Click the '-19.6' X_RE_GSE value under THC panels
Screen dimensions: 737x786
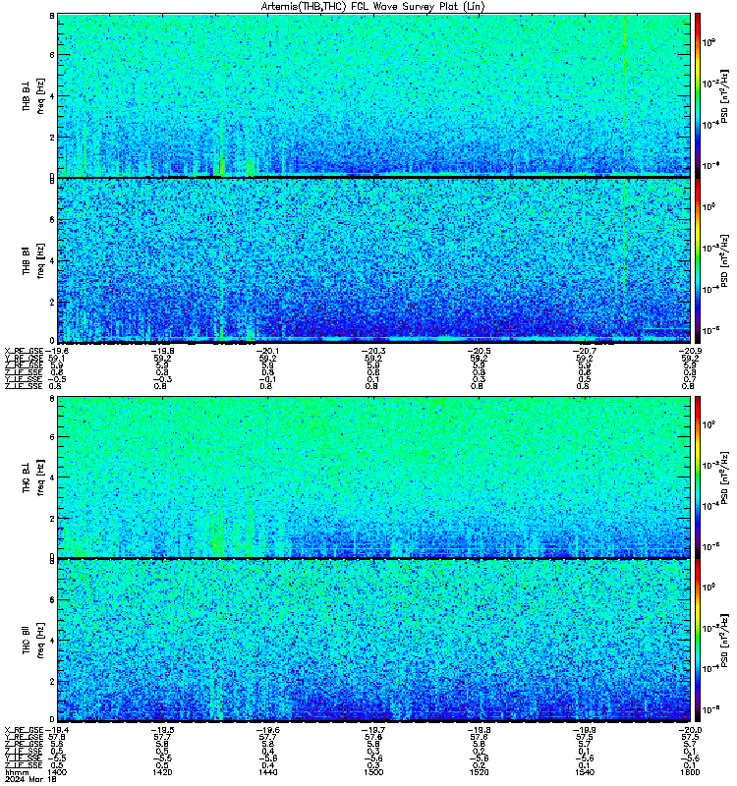265,730
